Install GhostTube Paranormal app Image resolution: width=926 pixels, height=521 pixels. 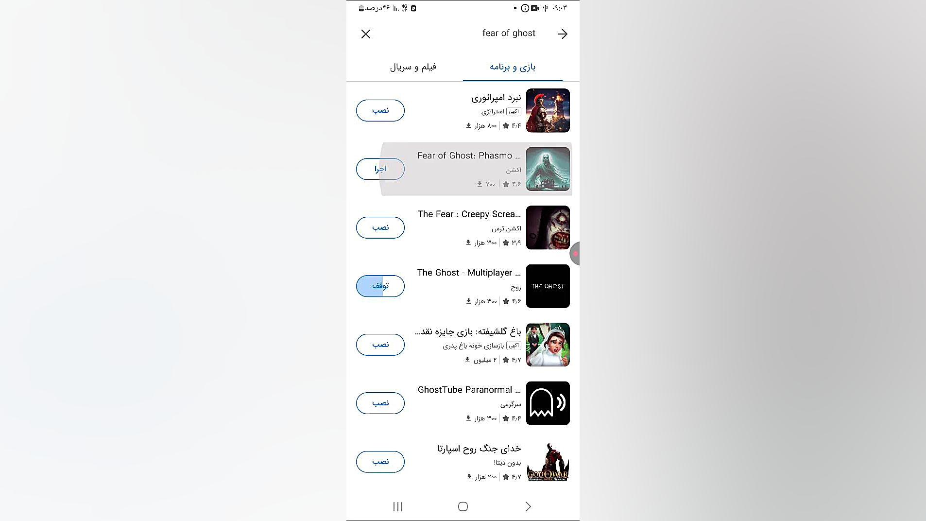pyautogui.click(x=380, y=403)
